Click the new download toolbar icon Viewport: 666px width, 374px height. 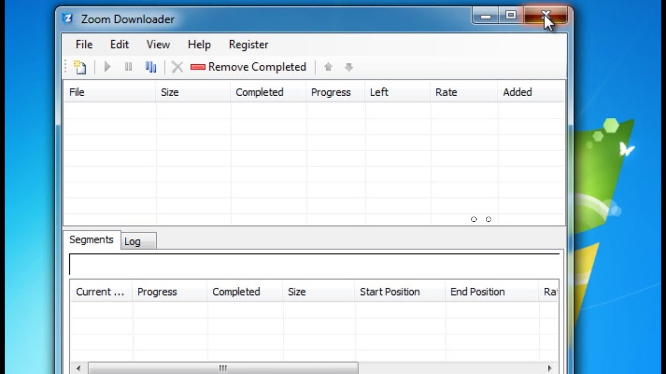pos(80,67)
